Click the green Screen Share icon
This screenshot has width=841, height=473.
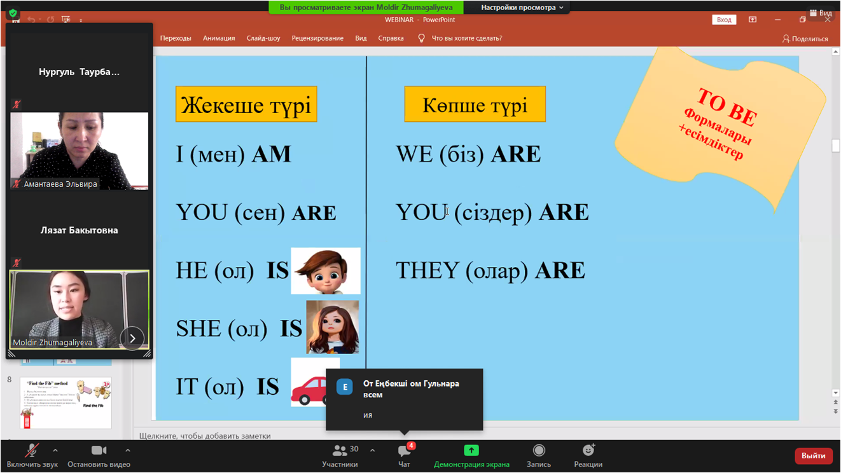tap(471, 451)
